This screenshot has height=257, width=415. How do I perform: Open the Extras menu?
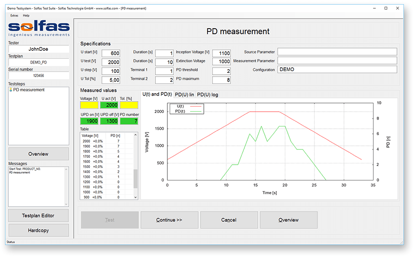click(x=14, y=15)
